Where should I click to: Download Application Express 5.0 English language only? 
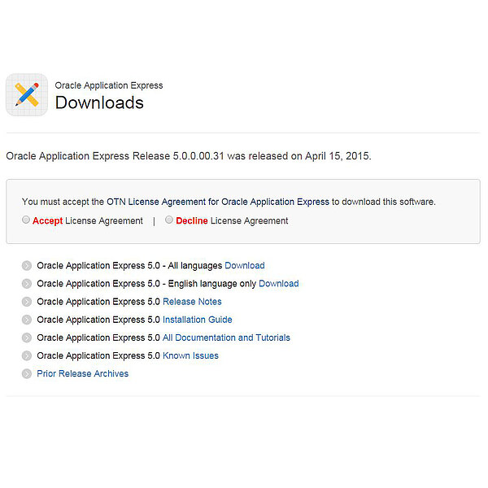coord(278,284)
